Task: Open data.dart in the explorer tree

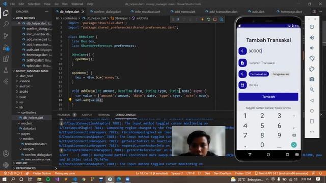Action: [x=30, y=128]
